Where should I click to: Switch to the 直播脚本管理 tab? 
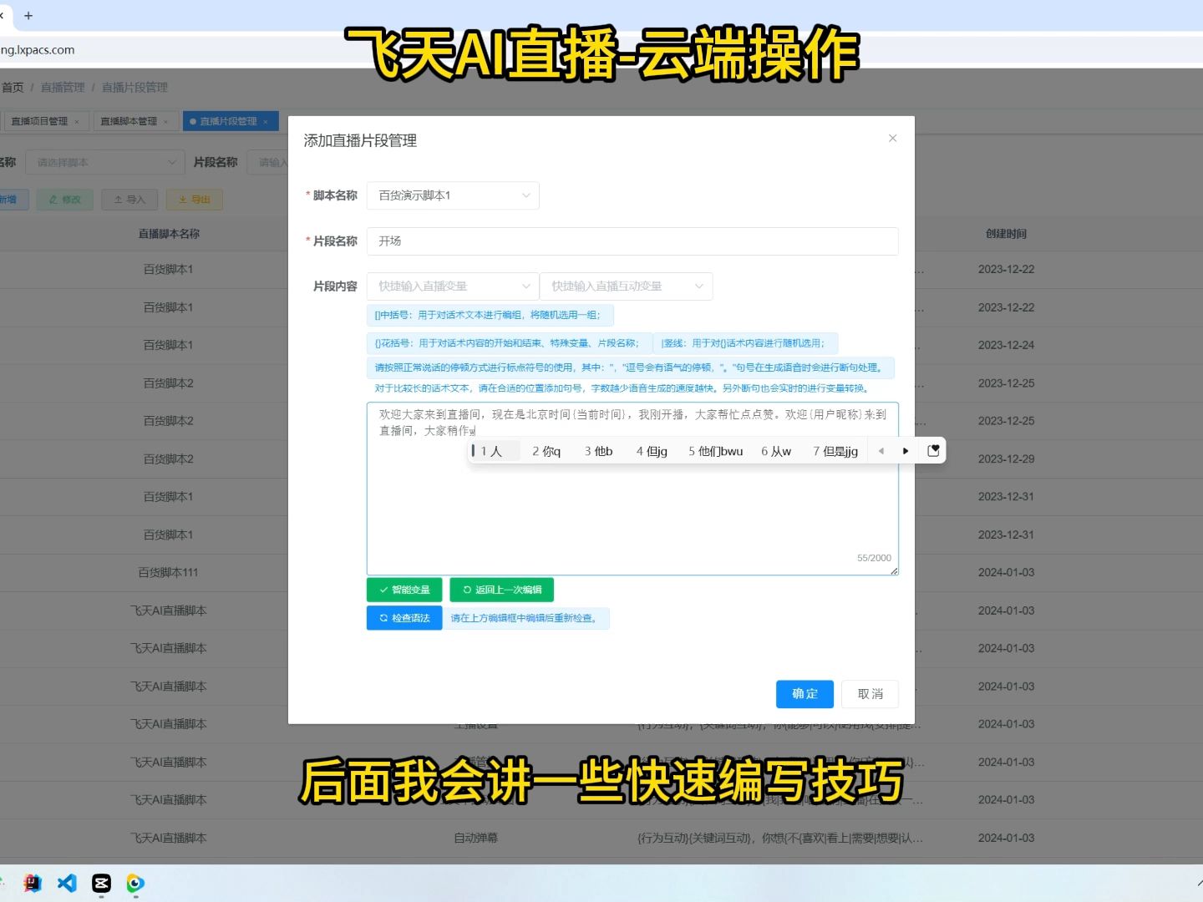(129, 121)
